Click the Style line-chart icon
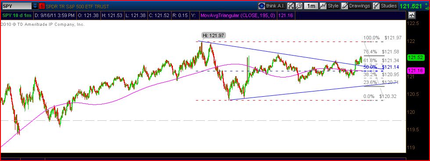Screen dimensions: 430x161 point(323,6)
